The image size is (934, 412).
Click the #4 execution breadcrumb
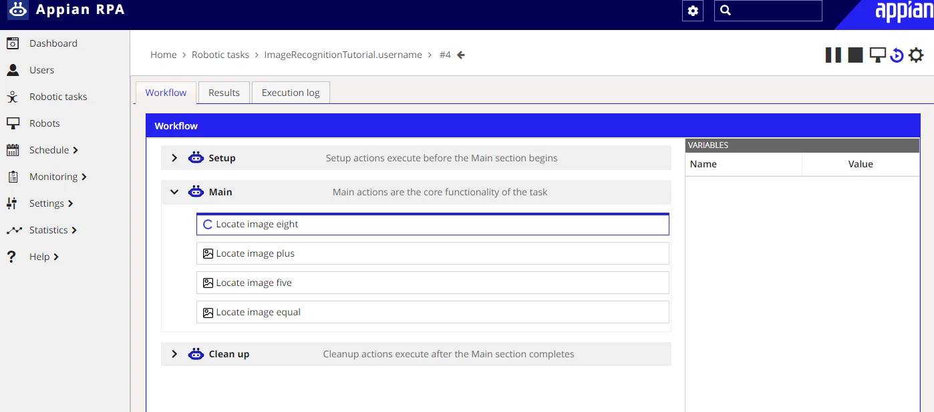pyautogui.click(x=445, y=55)
